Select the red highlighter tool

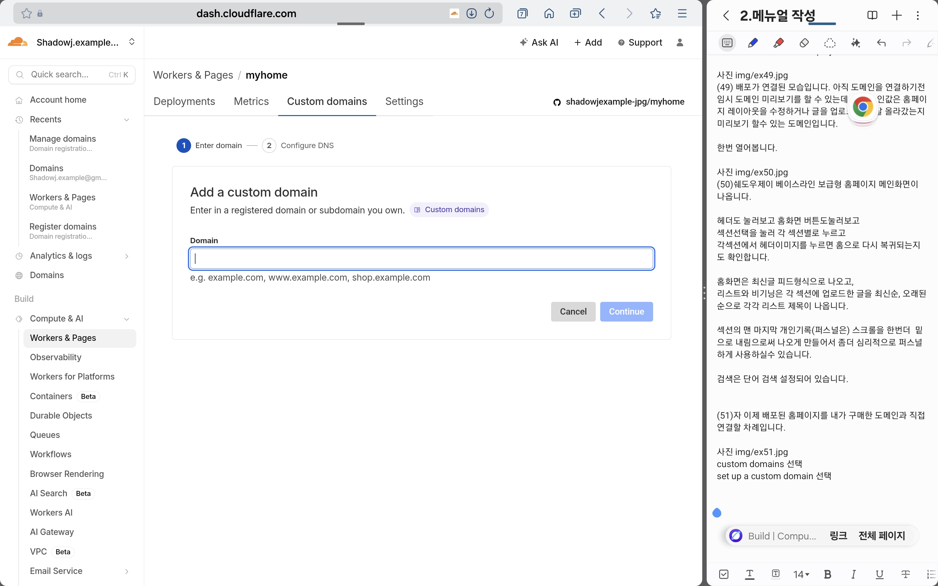[778, 42]
